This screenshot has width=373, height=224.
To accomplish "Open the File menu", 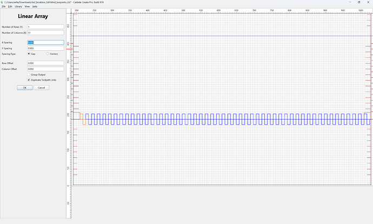I will click(4, 6).
